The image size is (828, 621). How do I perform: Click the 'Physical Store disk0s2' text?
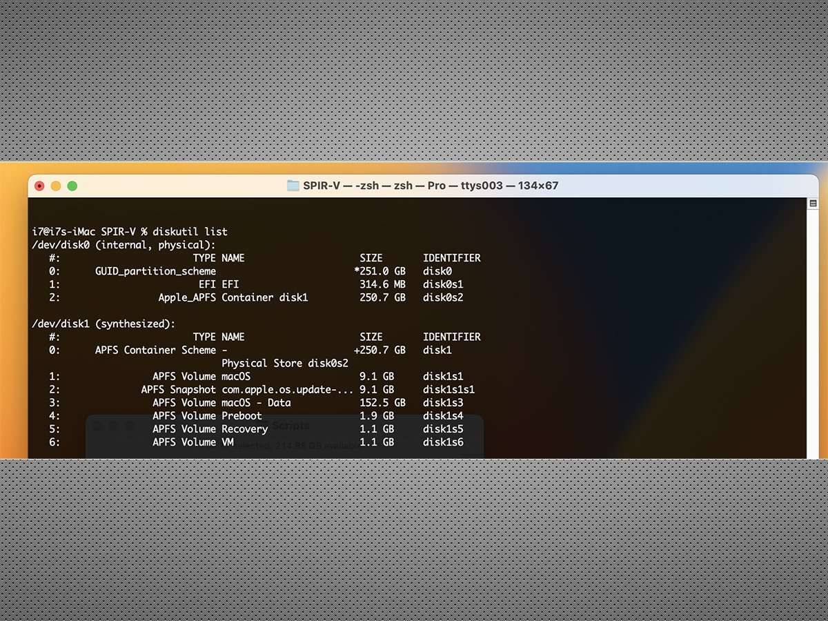(285, 363)
